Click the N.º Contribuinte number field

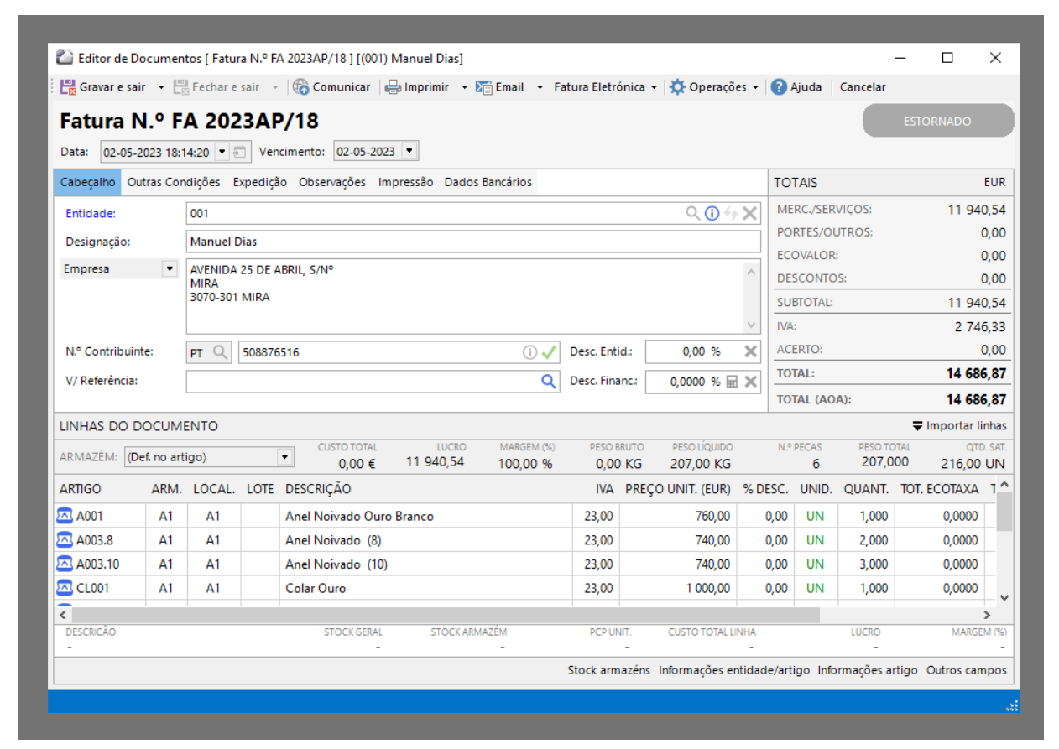pos(378,353)
